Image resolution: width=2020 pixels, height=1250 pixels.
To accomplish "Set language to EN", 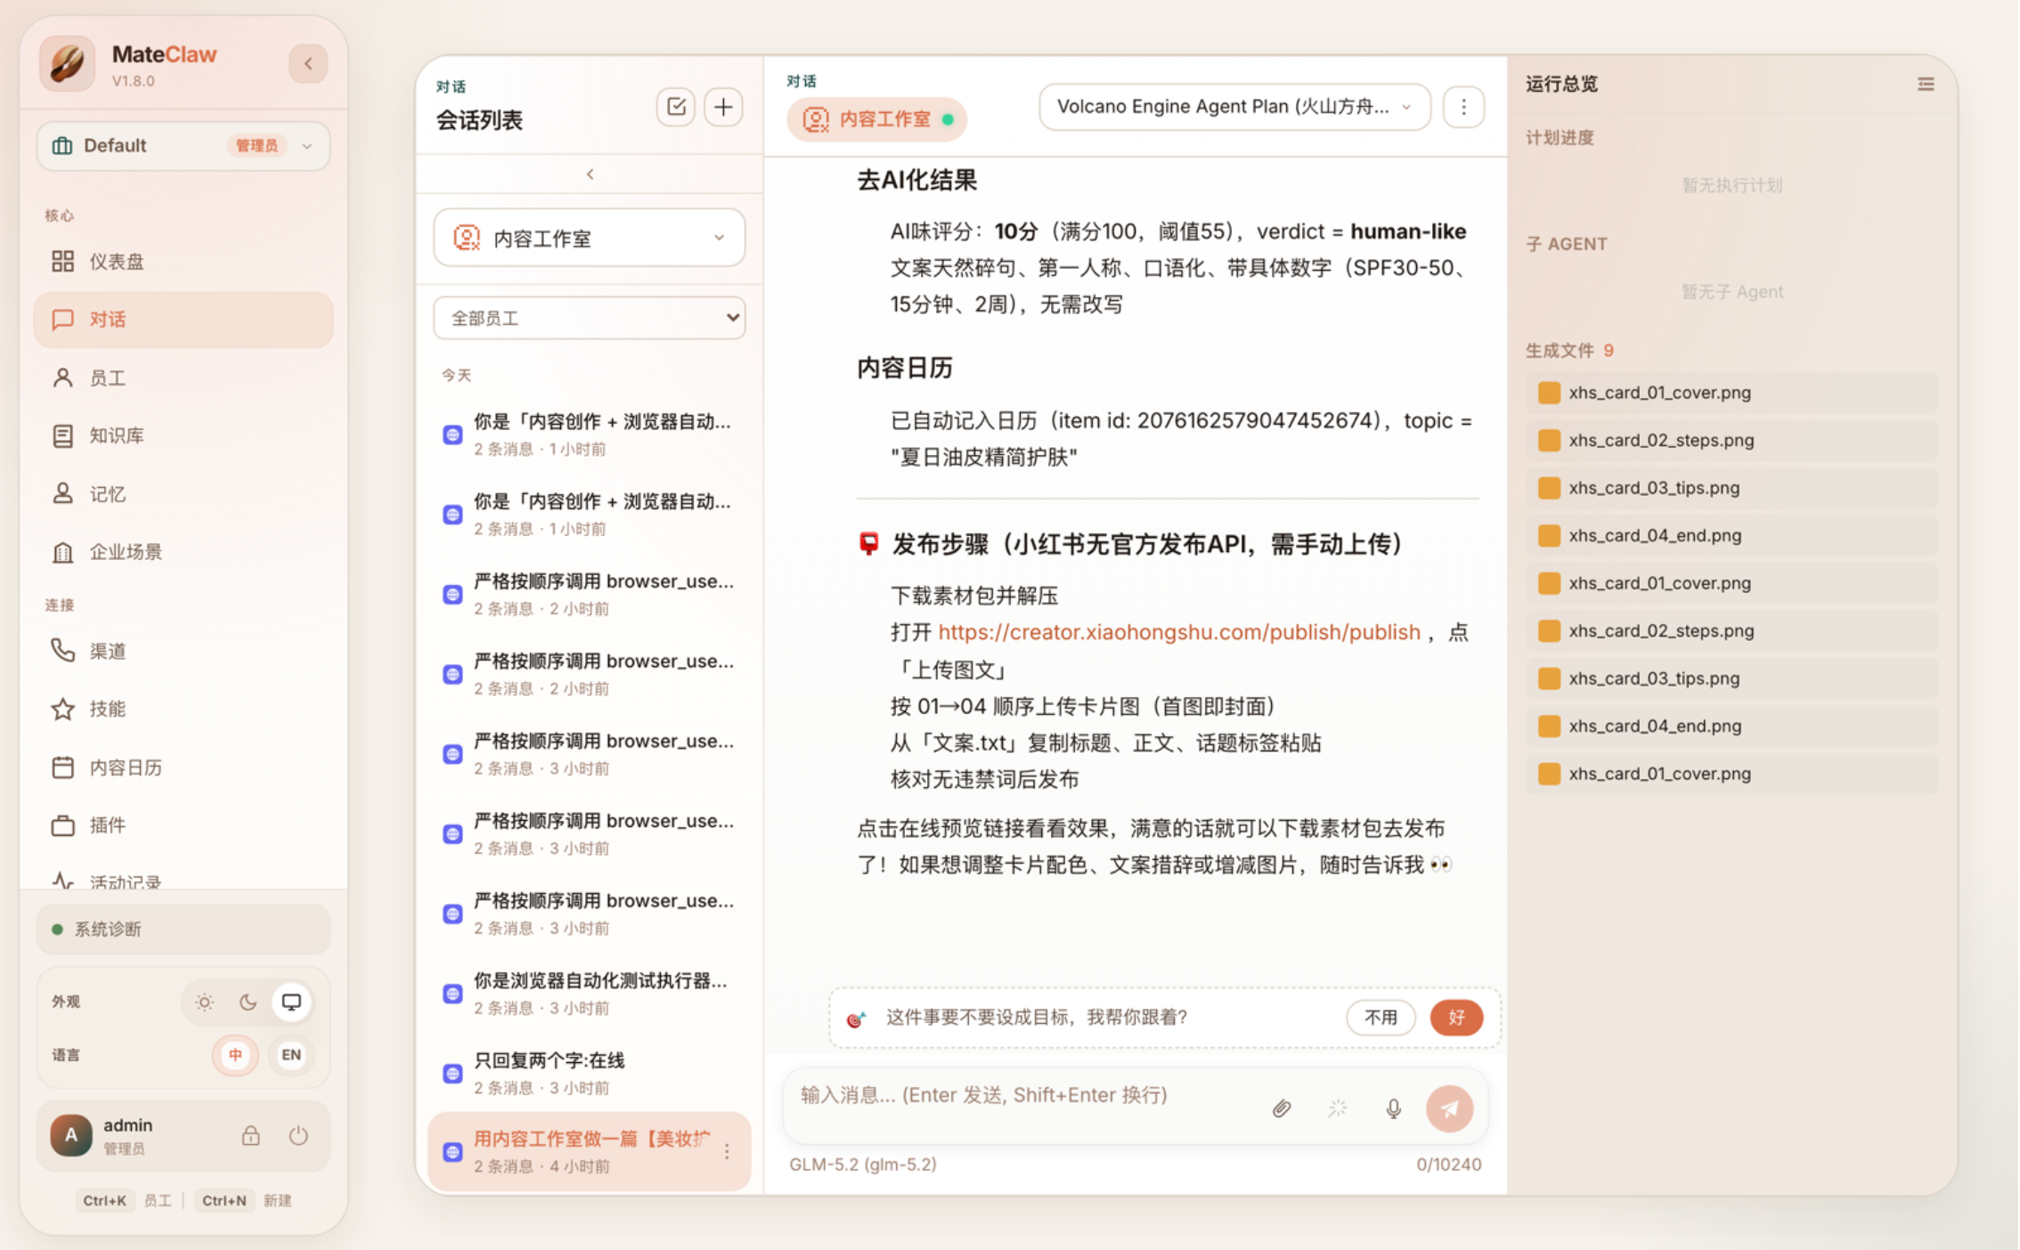I will (291, 1055).
